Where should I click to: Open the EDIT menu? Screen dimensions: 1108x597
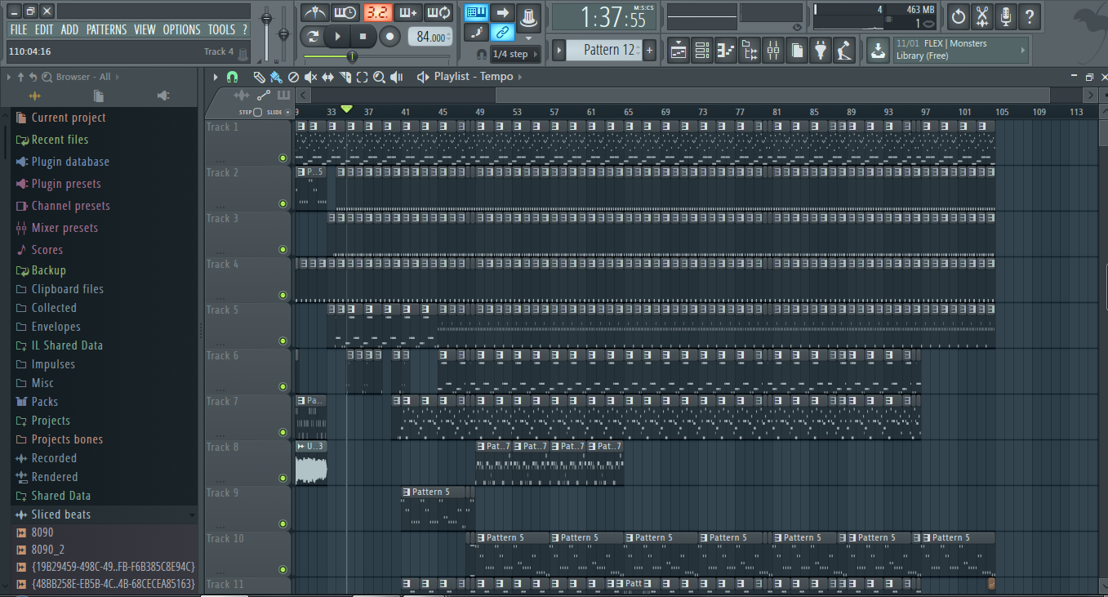[44, 29]
